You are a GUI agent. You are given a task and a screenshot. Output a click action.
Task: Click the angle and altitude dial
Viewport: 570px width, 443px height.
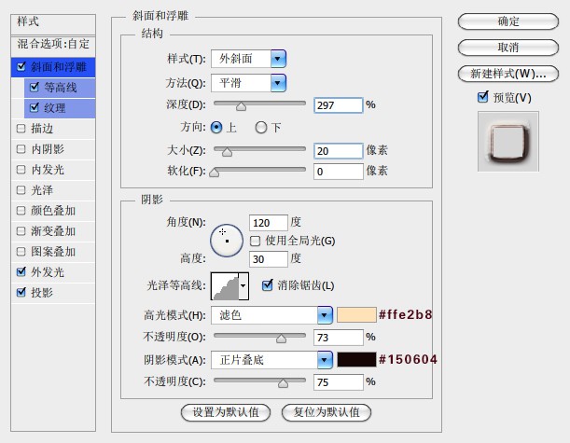[227, 241]
